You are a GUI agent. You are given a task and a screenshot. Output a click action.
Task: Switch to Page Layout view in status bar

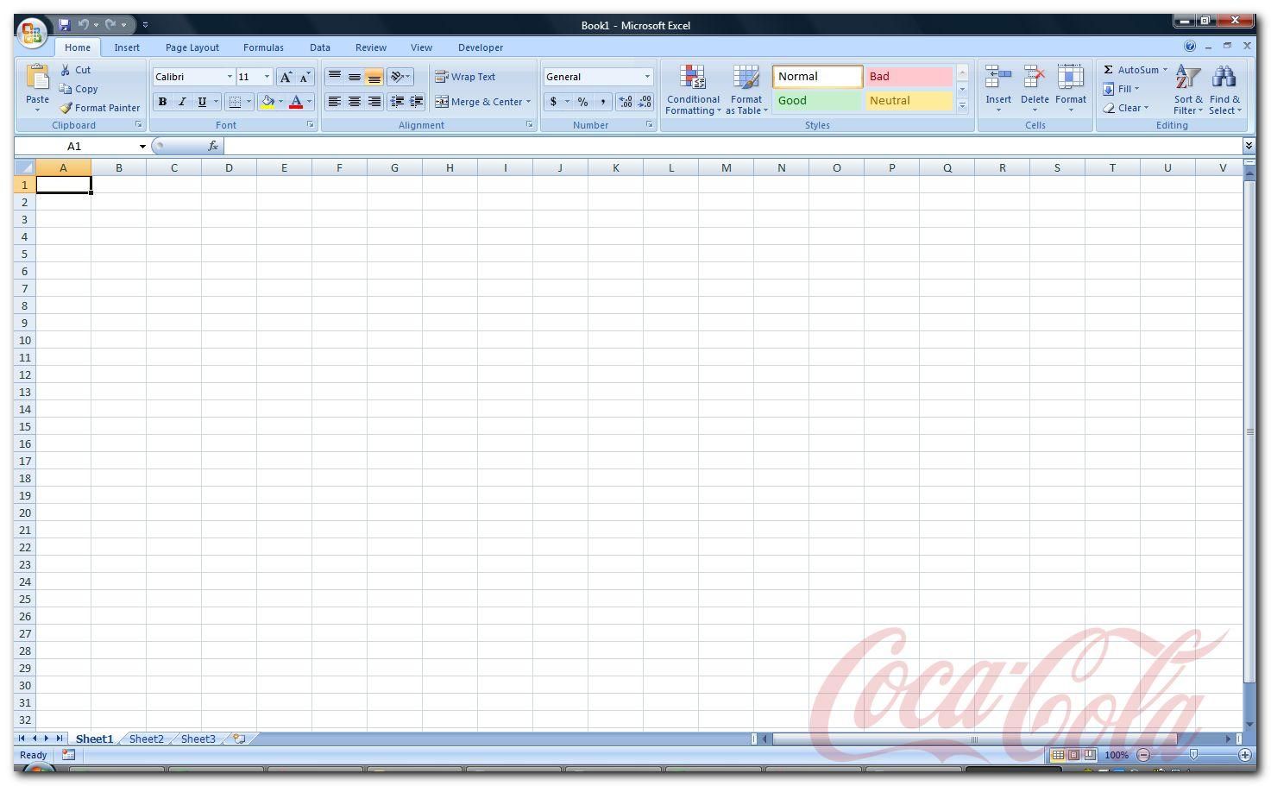point(1073,755)
